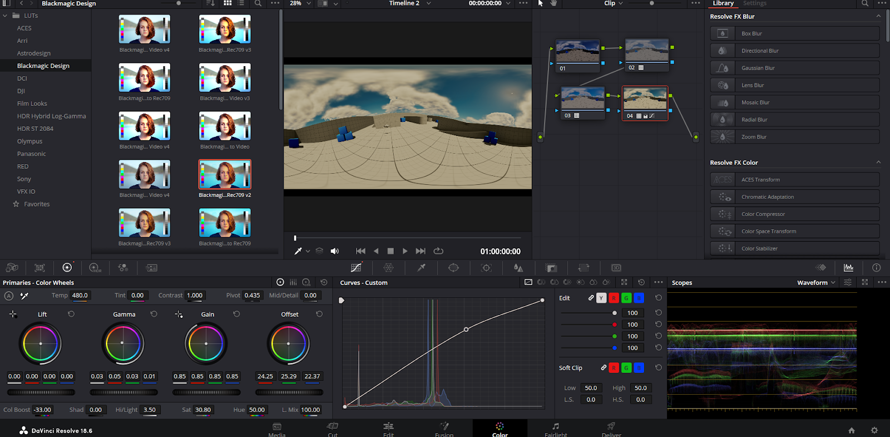Toggle the red curve channel in Edit
The height and width of the screenshot is (437, 890).
pyautogui.click(x=614, y=298)
